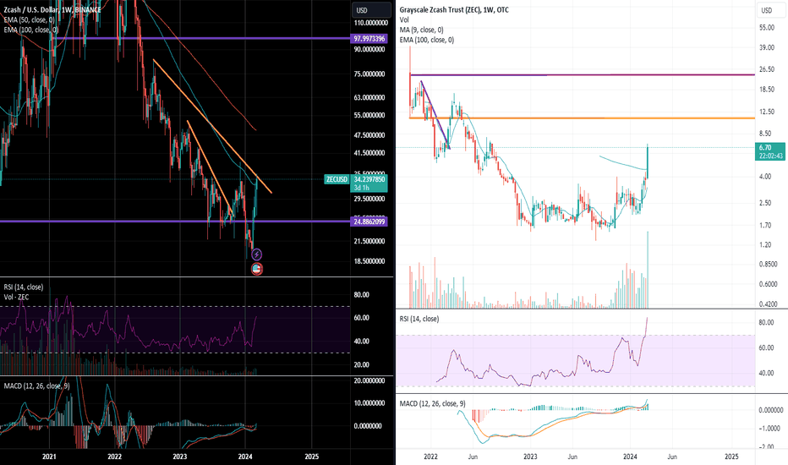788x465 pixels.
Task: Click the Vol legend on Grayscale chart
Action: [x=404, y=20]
